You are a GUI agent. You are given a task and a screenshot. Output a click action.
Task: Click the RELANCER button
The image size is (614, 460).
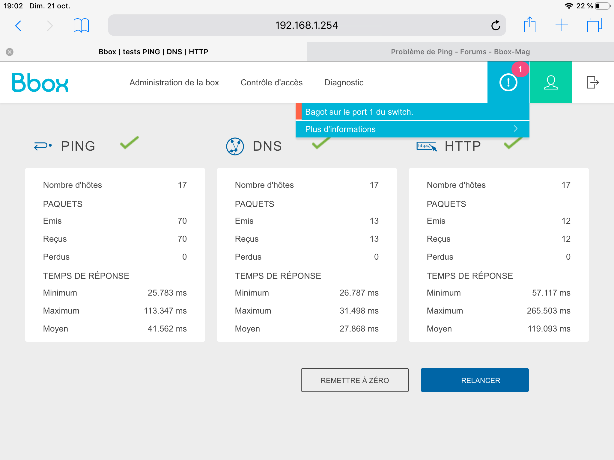point(475,380)
